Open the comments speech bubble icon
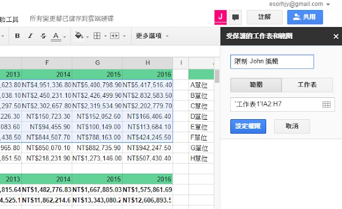342x209 pixels. 235,17
